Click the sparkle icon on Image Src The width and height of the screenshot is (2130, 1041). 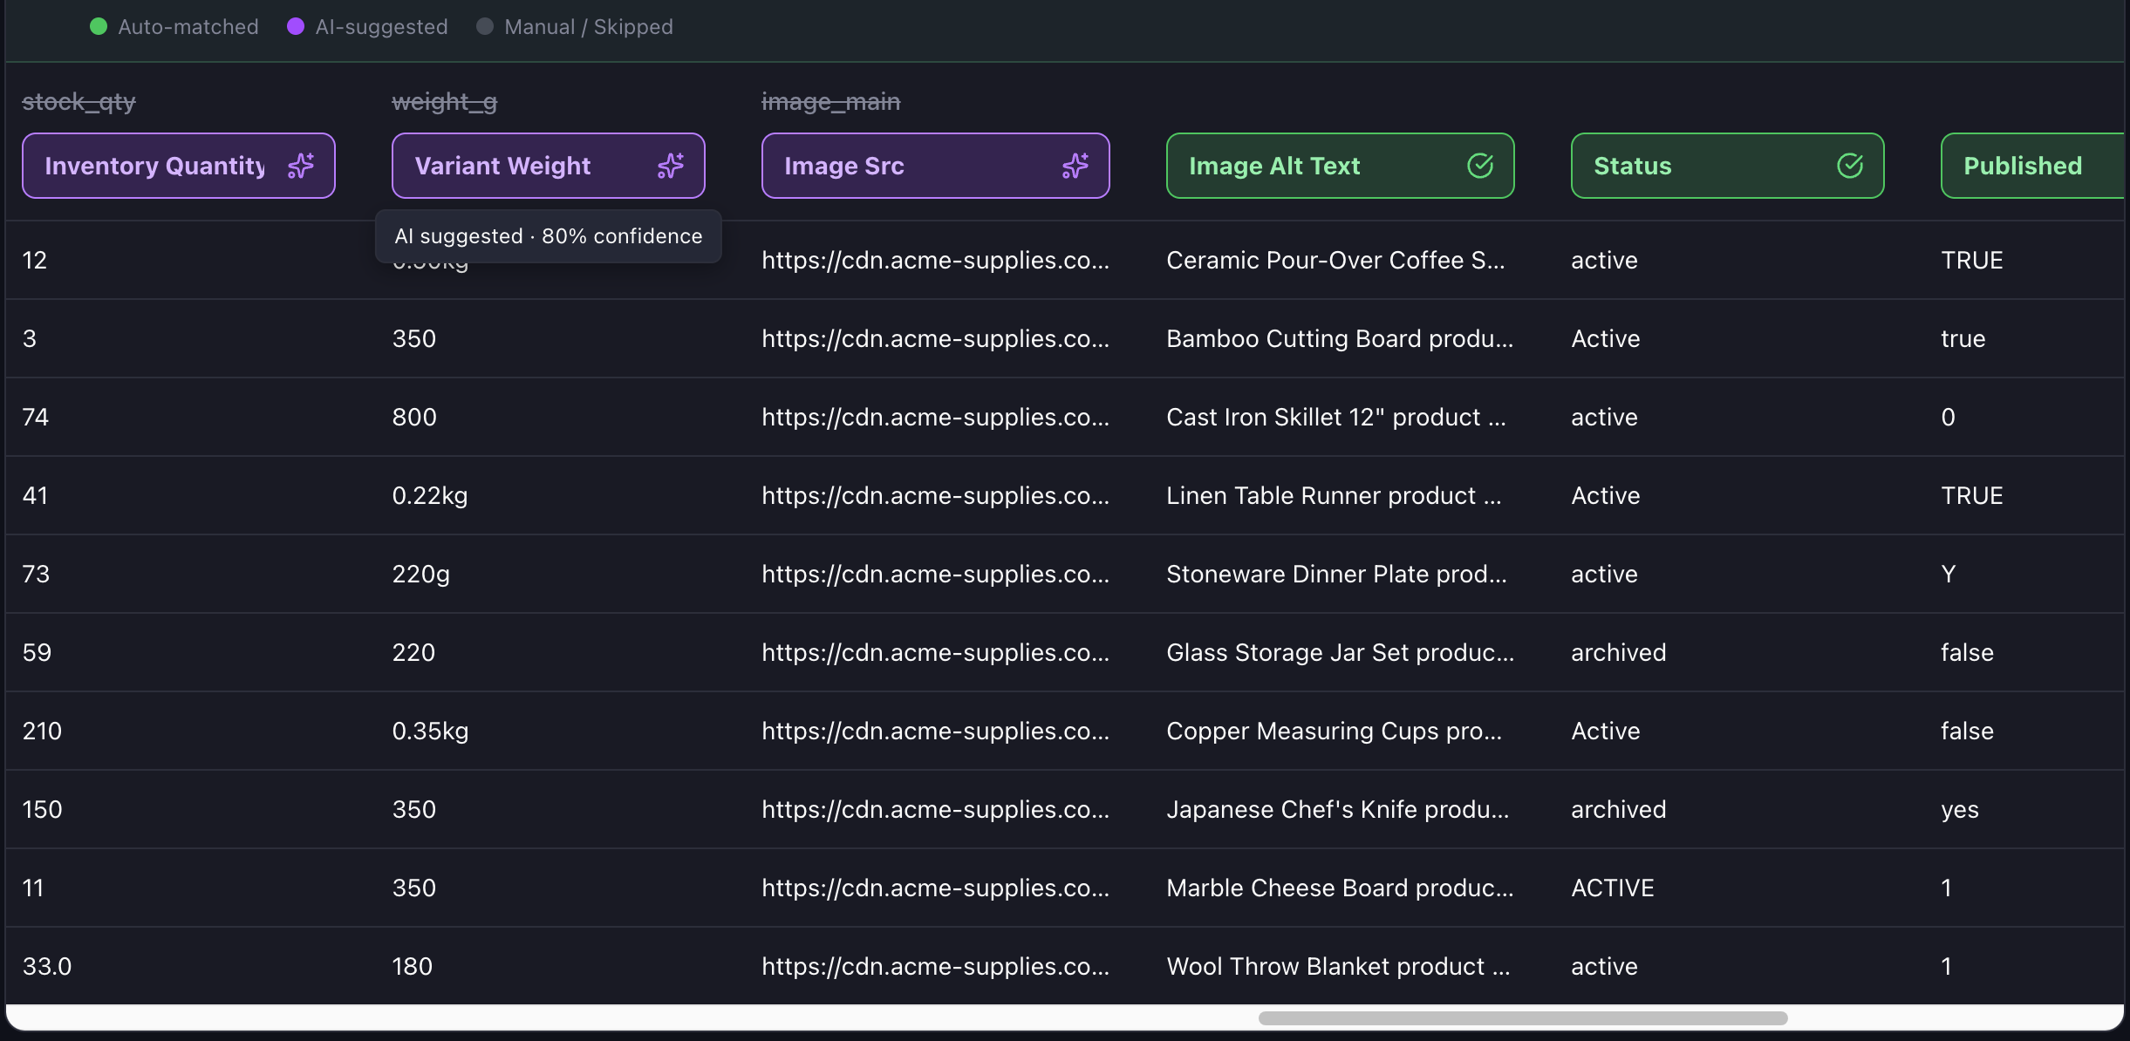[x=1075, y=166]
